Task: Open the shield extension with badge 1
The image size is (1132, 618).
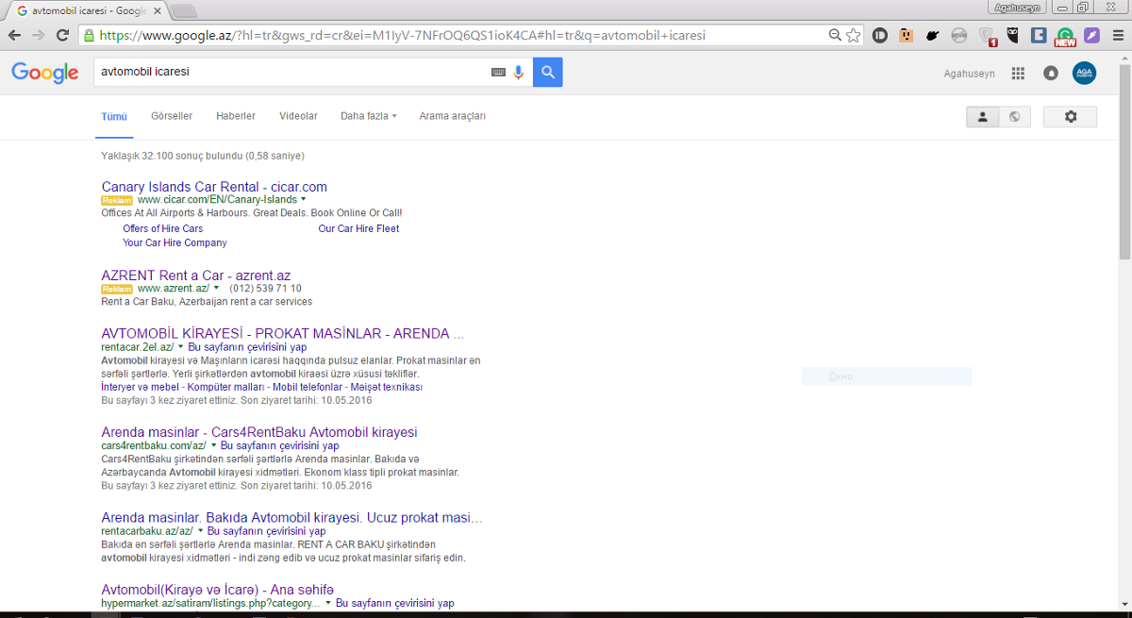Action: tap(987, 37)
